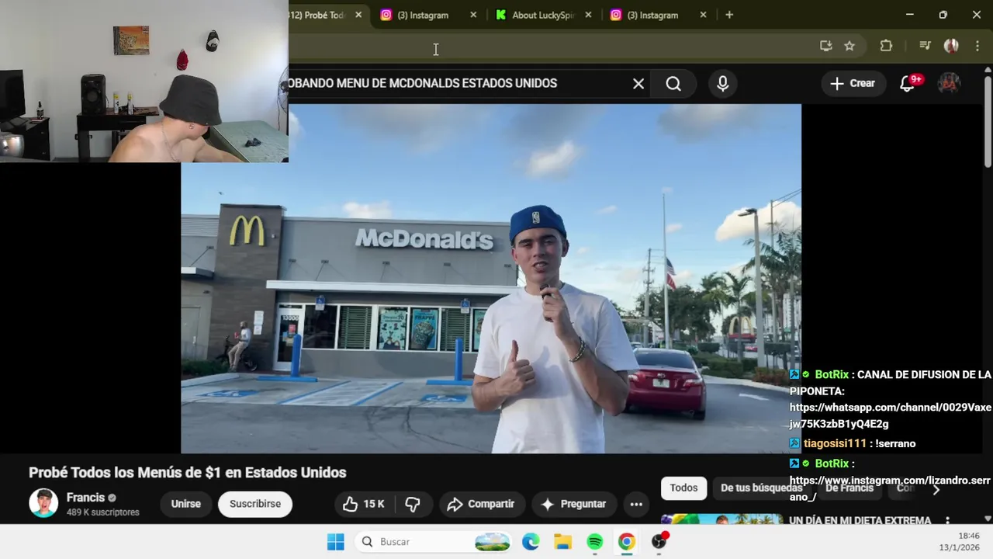
Task: Open YouTube notifications bell
Action: pyautogui.click(x=907, y=84)
